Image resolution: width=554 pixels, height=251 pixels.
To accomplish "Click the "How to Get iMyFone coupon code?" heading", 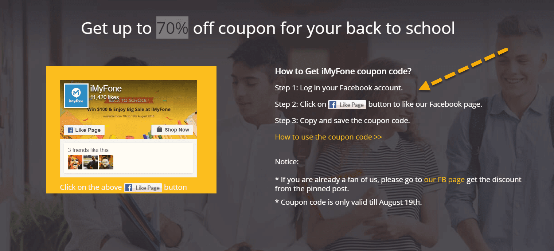I will [x=343, y=71].
